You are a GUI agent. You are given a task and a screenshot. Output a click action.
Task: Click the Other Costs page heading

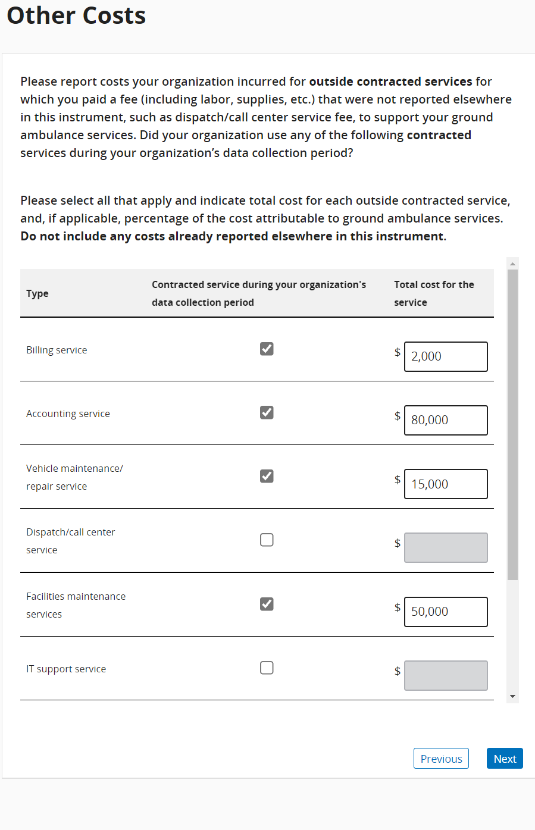tap(76, 15)
